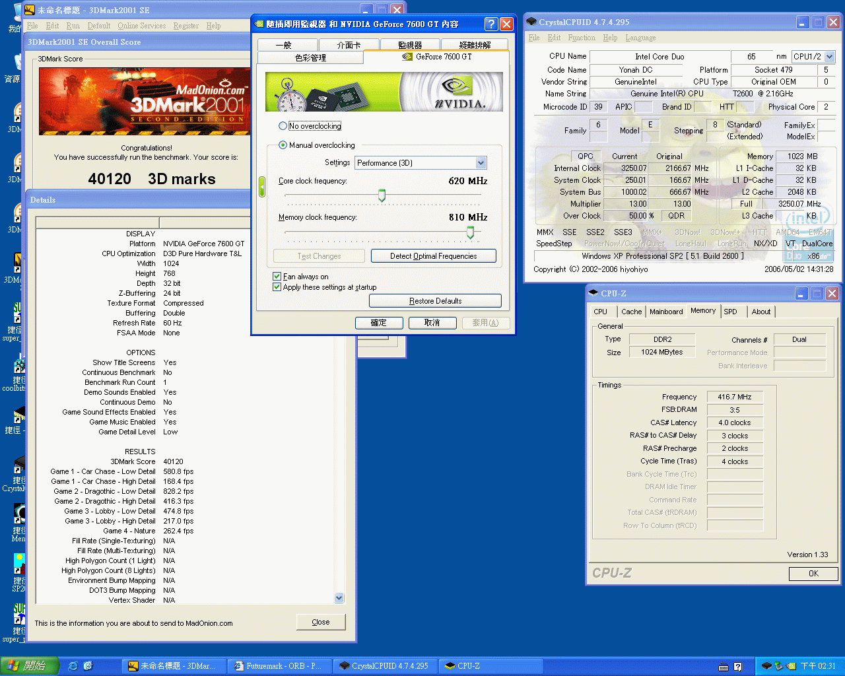
Task: Open the Language menu in CrystalCPUID
Action: point(640,38)
